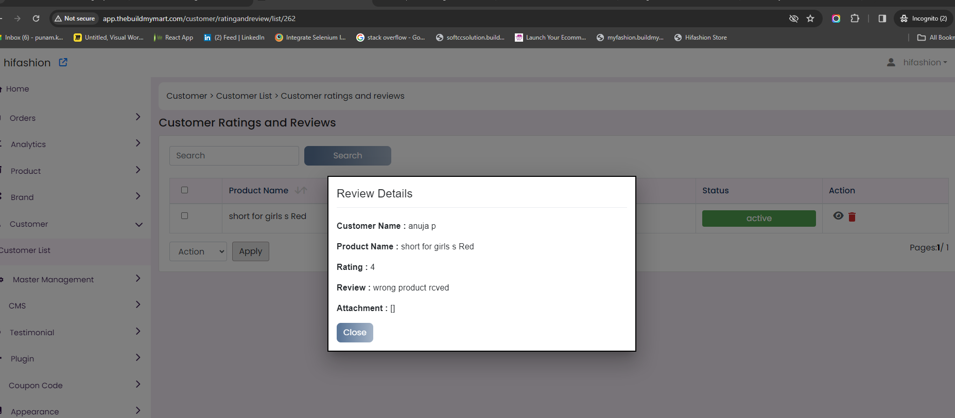
Task: Open the tracking protection eye icon in the address bar
Action: coord(794,19)
